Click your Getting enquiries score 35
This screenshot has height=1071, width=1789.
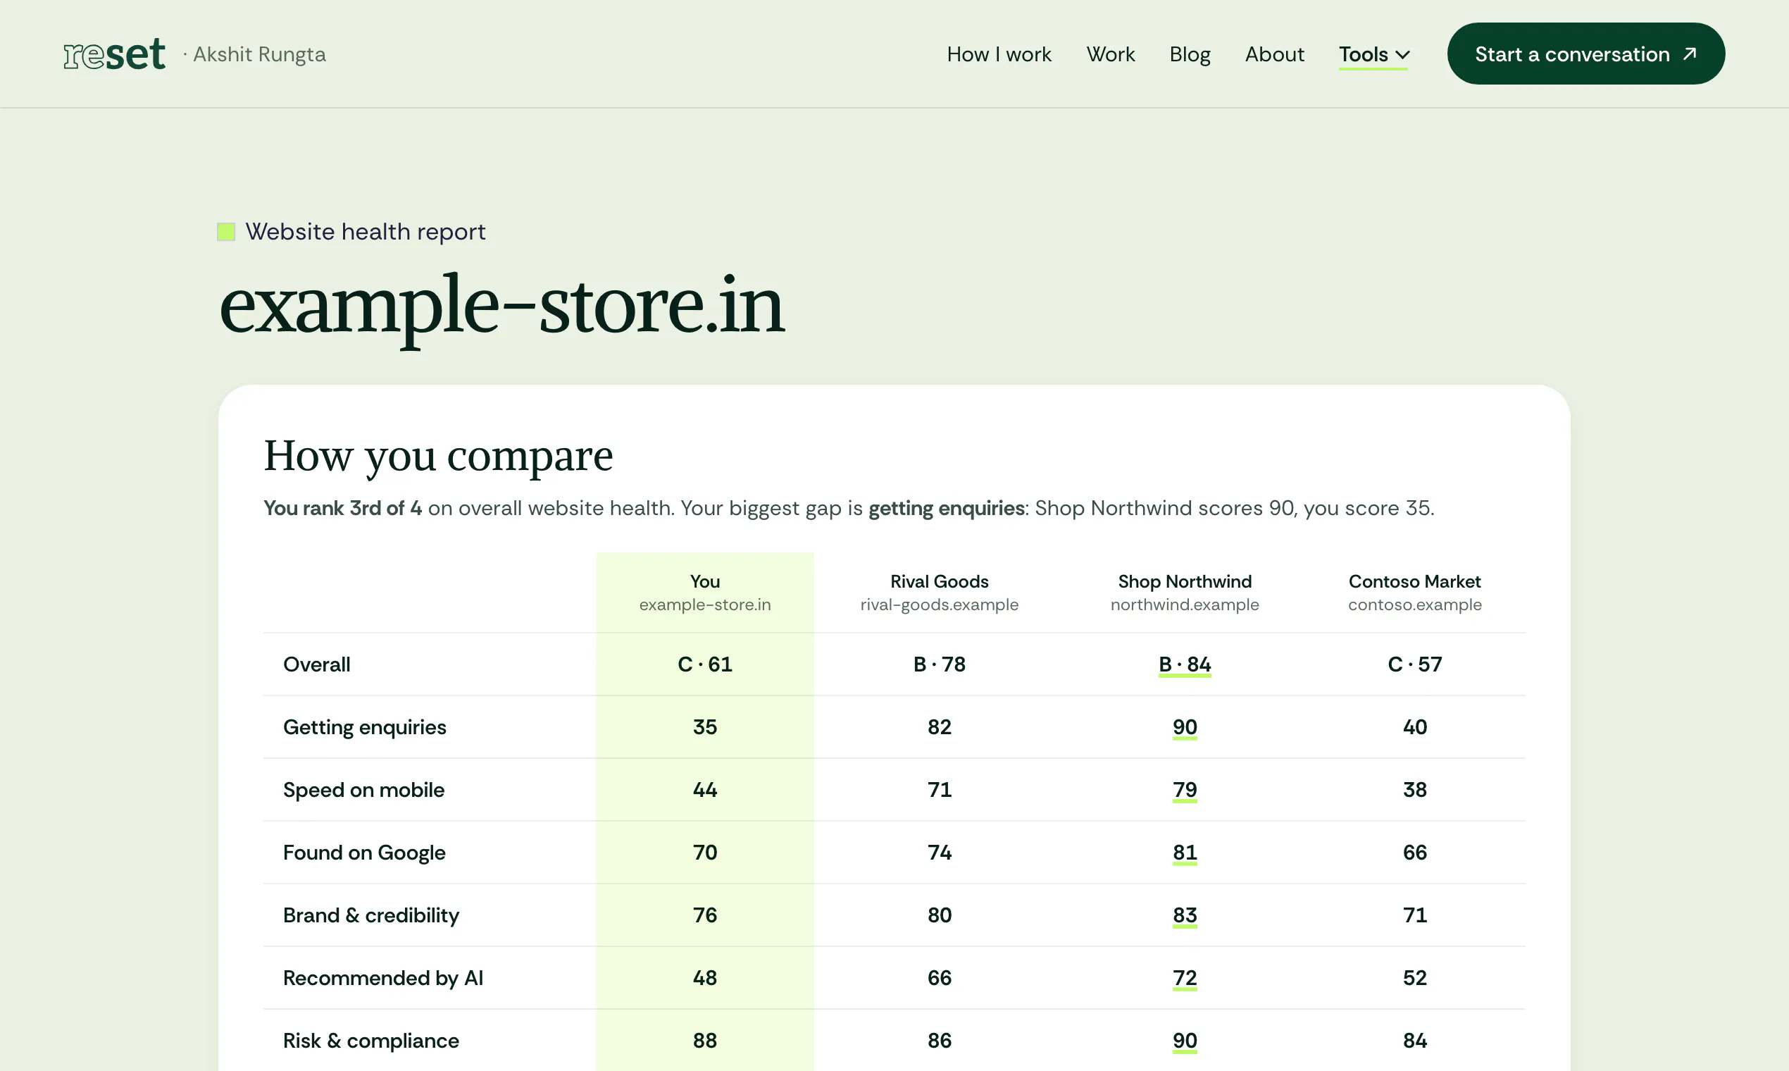(x=705, y=726)
